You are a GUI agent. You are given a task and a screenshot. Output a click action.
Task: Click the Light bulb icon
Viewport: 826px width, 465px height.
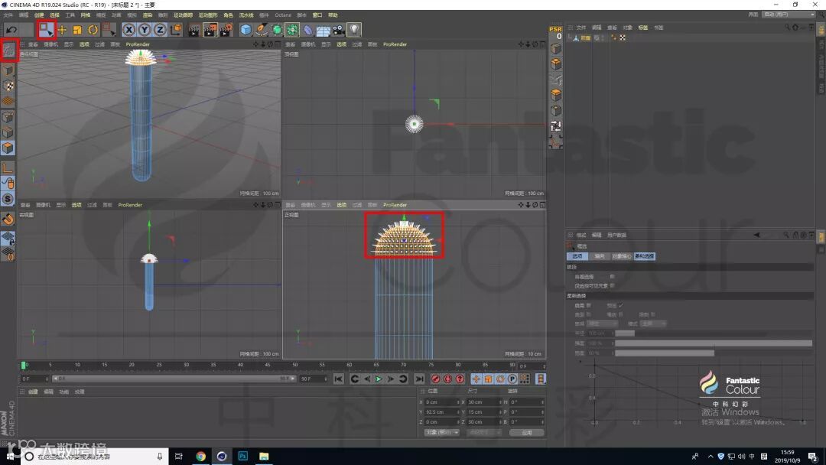[x=354, y=30]
